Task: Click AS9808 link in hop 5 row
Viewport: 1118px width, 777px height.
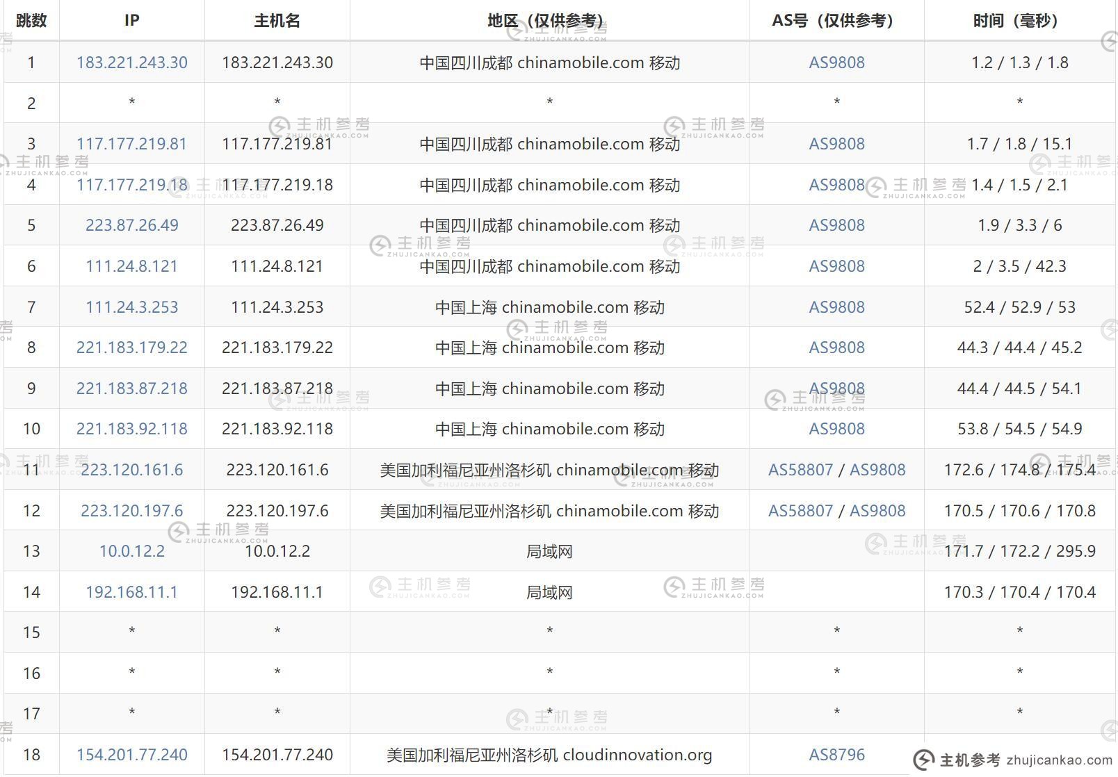Action: click(x=836, y=225)
